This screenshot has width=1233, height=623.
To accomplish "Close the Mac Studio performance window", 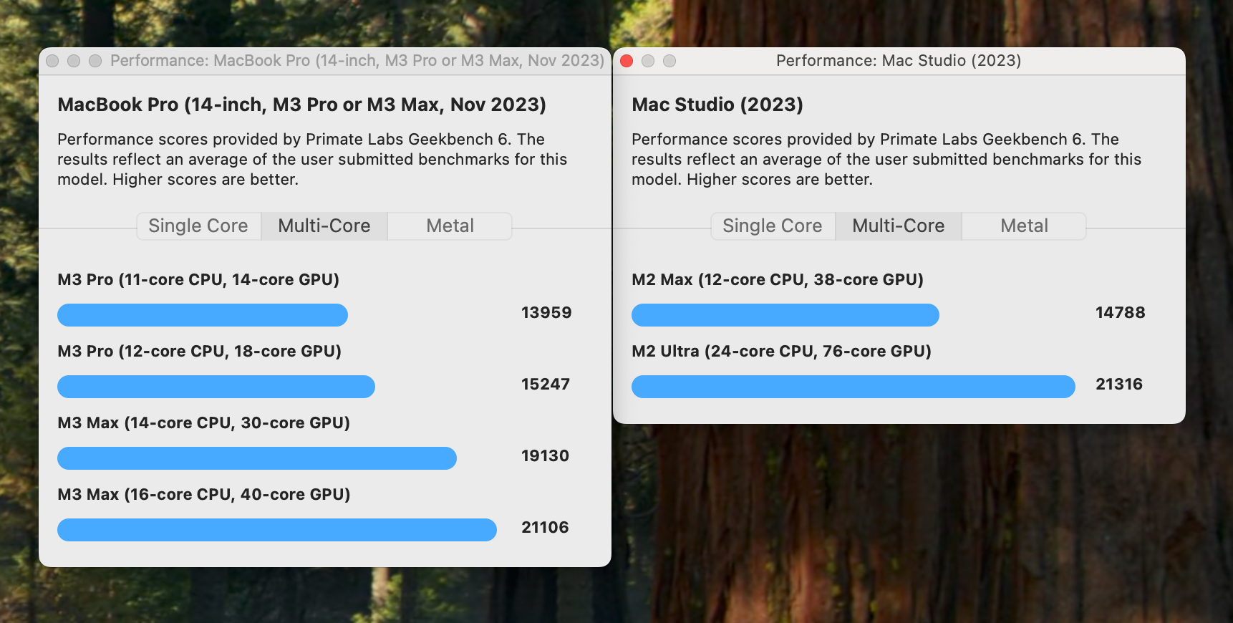I will click(x=627, y=61).
